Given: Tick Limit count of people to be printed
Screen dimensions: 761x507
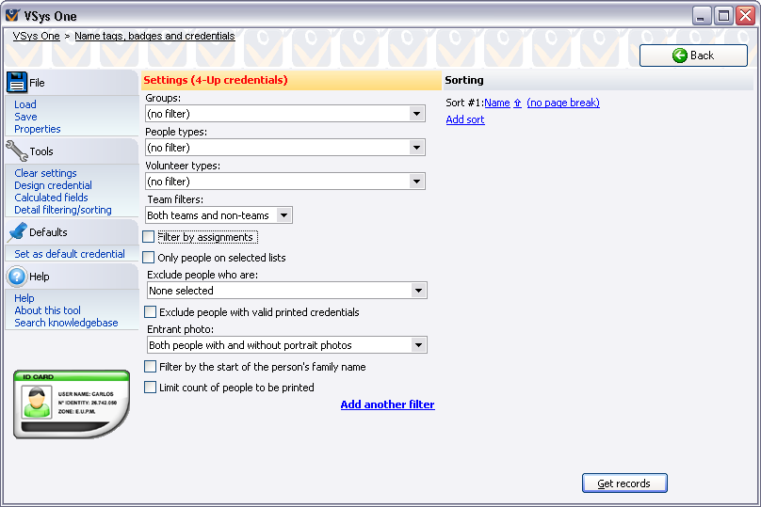Looking at the screenshot, I should (x=151, y=388).
